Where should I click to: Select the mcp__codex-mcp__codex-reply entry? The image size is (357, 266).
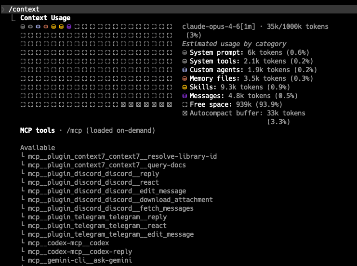pyautogui.click(x=80, y=252)
